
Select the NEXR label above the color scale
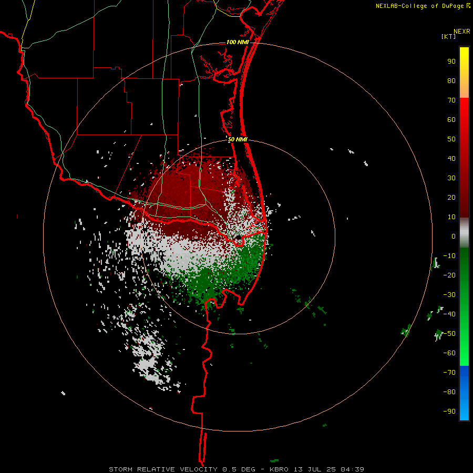coord(461,32)
